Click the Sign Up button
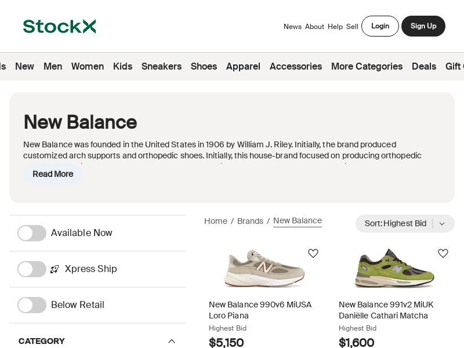This screenshot has width=464, height=348. click(423, 26)
